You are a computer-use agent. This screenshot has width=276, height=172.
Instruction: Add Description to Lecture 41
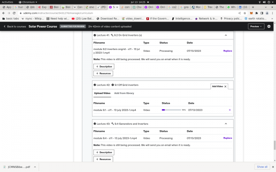pos(104,67)
